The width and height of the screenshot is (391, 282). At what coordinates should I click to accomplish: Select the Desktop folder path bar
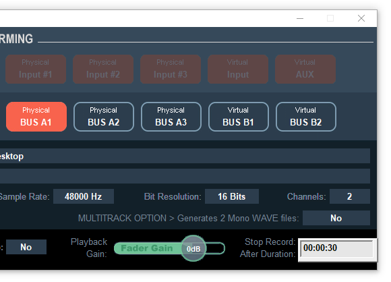(185, 156)
